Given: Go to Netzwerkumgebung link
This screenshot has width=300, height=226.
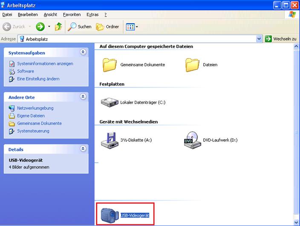Looking at the screenshot, I should coord(35,108).
